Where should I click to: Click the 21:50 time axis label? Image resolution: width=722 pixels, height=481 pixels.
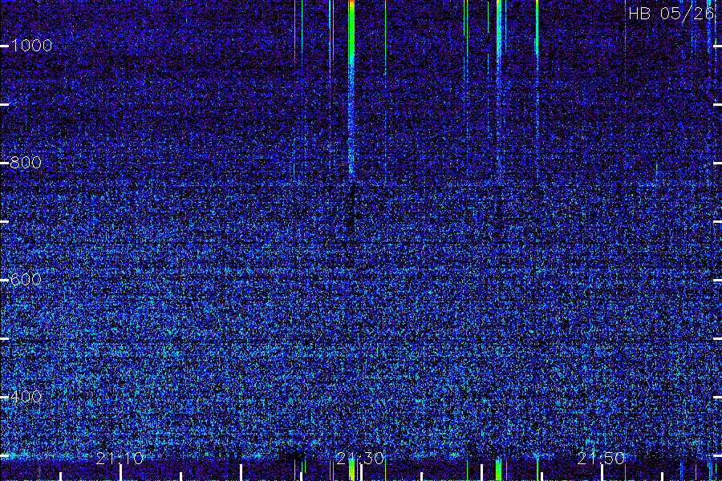pos(602,459)
